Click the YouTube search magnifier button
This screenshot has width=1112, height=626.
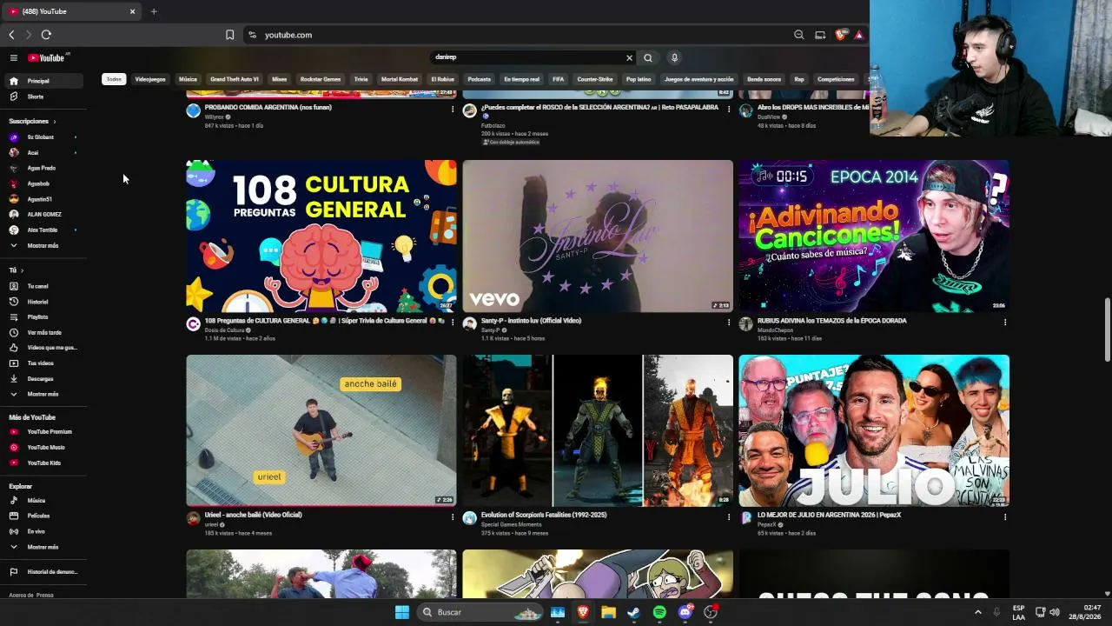pos(648,58)
